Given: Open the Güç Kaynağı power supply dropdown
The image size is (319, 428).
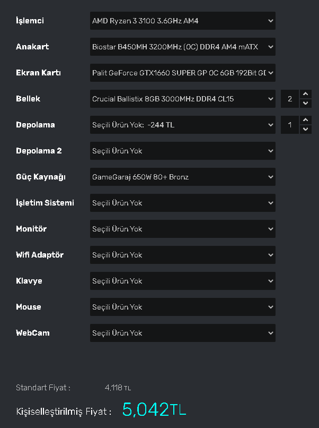Looking at the screenshot, I should pyautogui.click(x=182, y=177).
